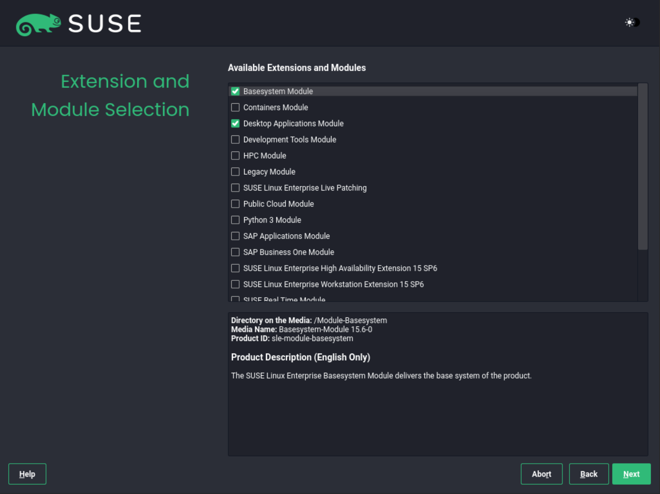This screenshot has height=494, width=660.
Task: Toggle the dark mode theme icon
Action: [x=632, y=23]
